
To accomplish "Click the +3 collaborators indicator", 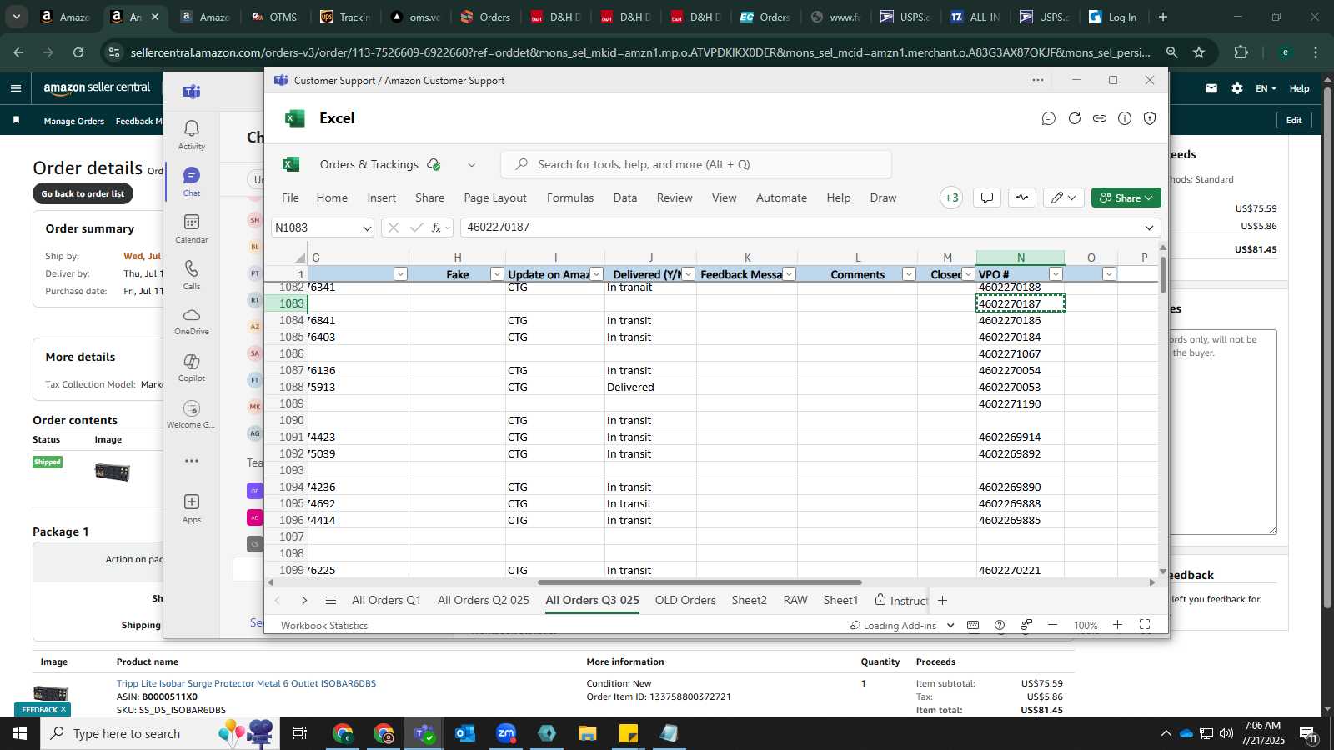I will click(950, 197).
